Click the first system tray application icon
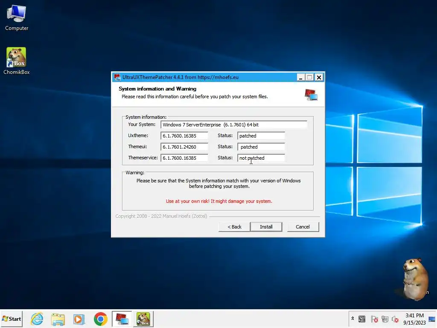Image resolution: width=437 pixels, height=328 pixels. click(x=362, y=319)
